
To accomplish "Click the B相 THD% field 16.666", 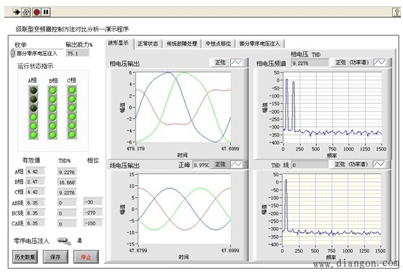I will point(67,182).
